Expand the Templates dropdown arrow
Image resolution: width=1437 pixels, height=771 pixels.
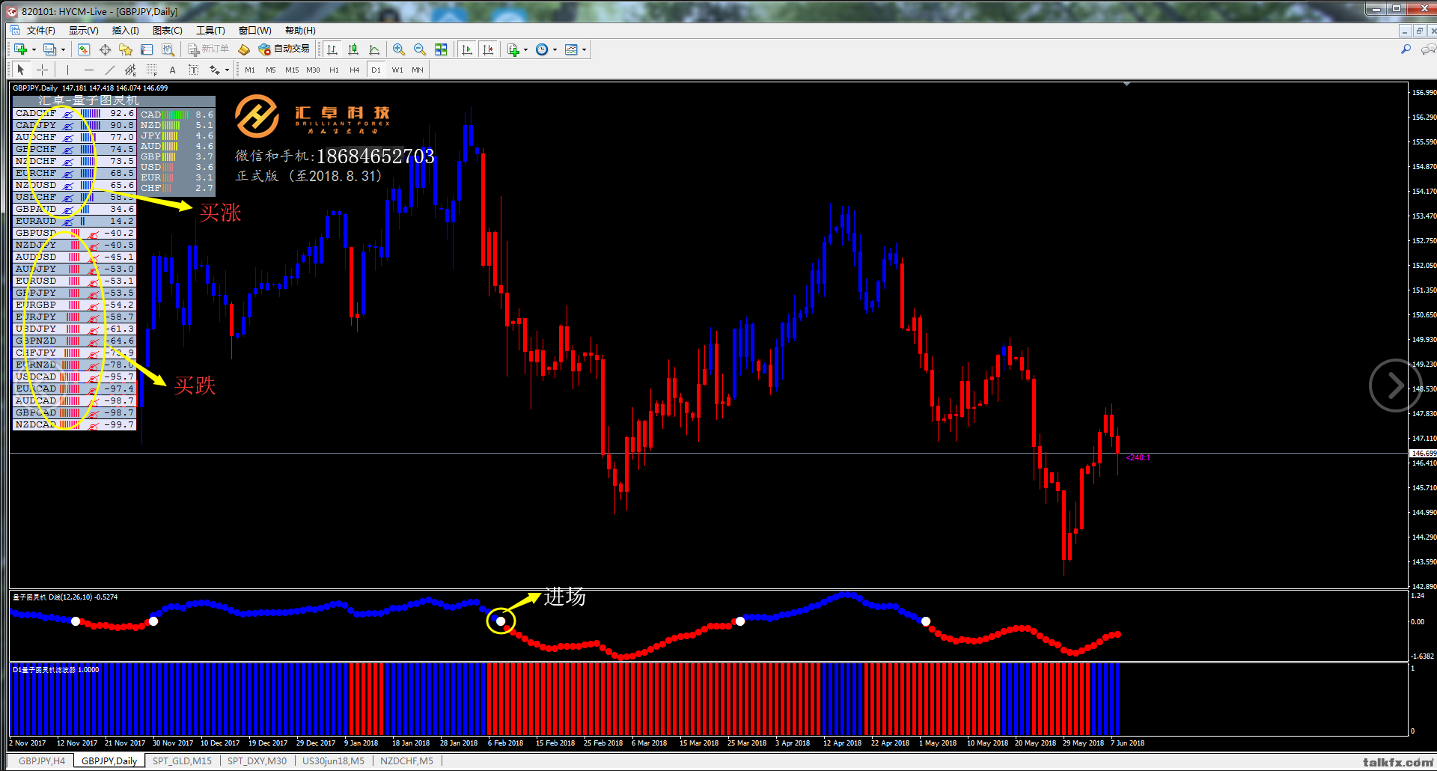tap(585, 49)
